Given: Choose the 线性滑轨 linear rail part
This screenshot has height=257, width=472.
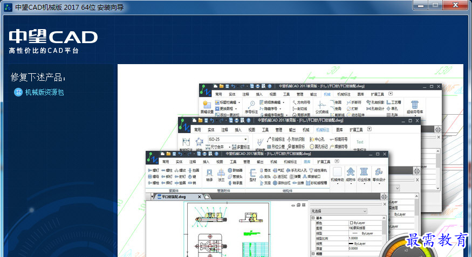Looking at the screenshot, I should 318,170.
